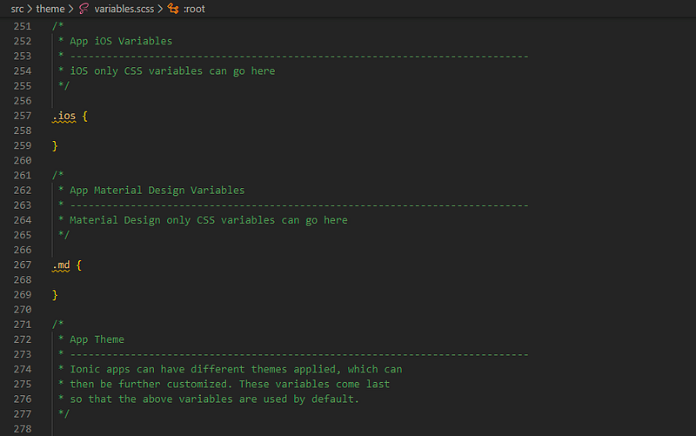The height and width of the screenshot is (436, 696).
Task: Click the 'App Material Design Variables' comment
Action: [x=157, y=191]
